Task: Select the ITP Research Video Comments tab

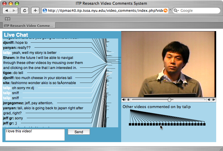Action: tap(28, 26)
